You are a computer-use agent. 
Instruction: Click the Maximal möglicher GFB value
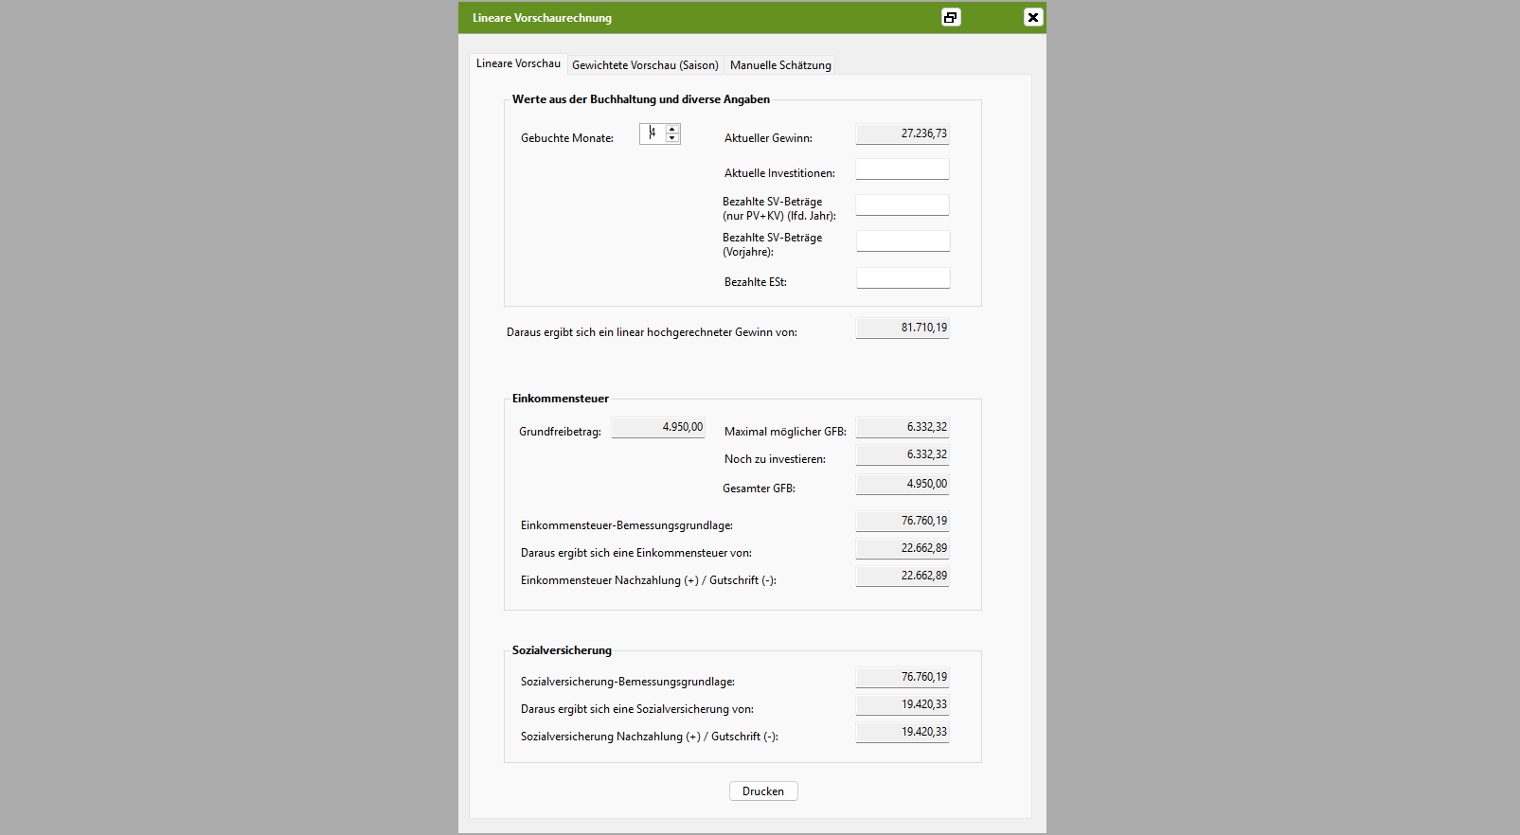pos(903,427)
